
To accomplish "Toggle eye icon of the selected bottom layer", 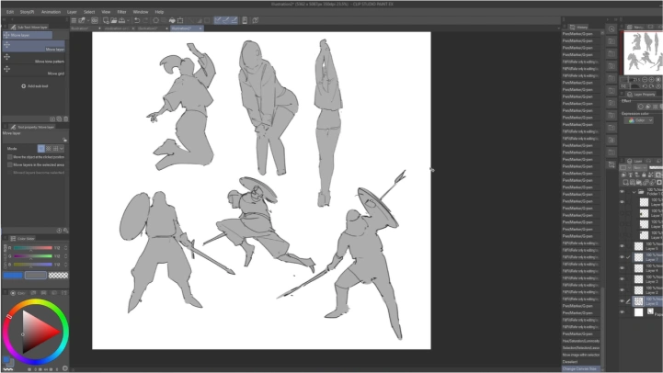I will pyautogui.click(x=622, y=301).
